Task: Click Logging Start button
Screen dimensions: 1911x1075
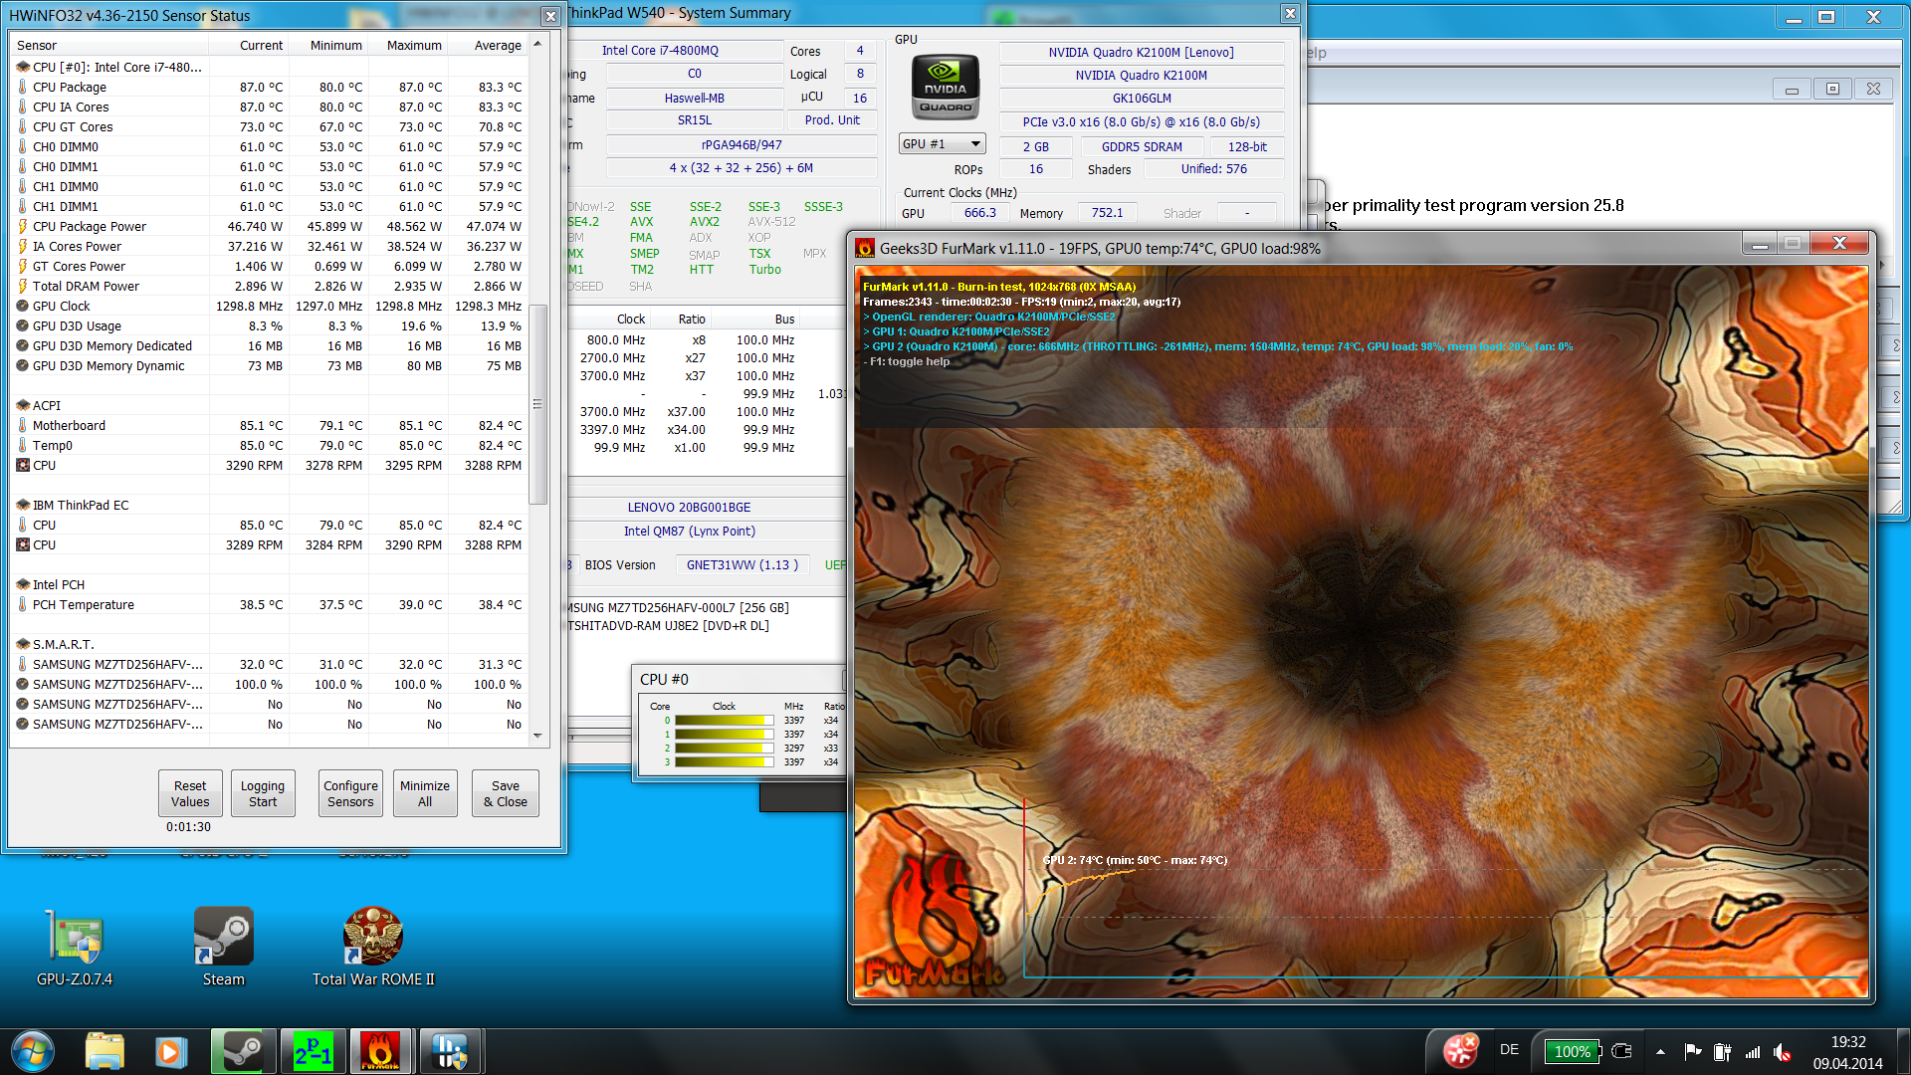Action: [x=263, y=793]
